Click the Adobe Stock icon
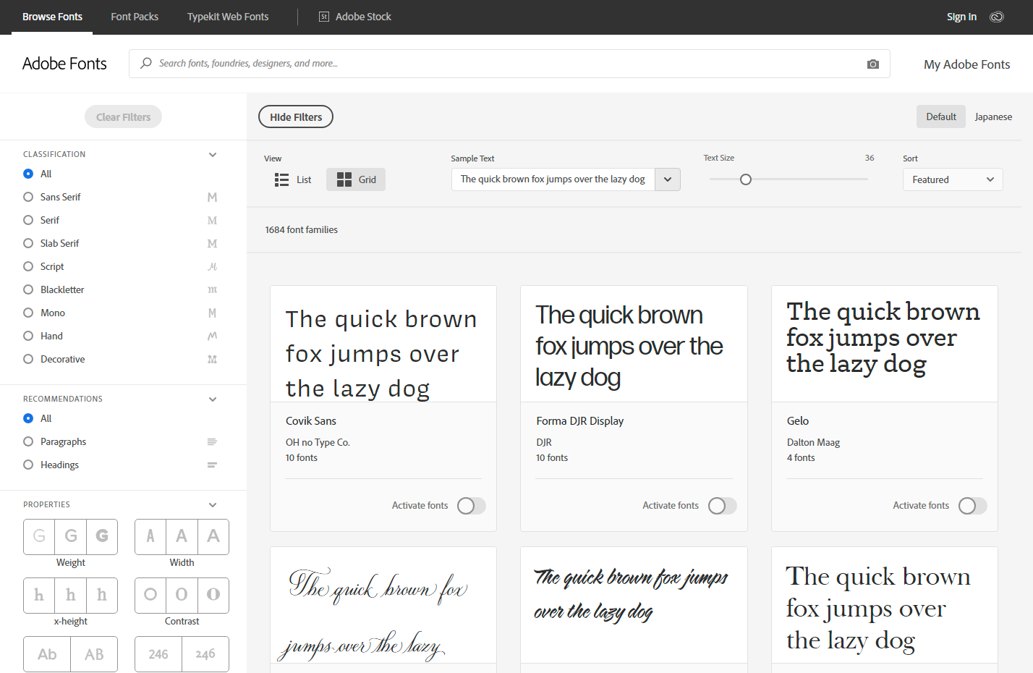 (x=324, y=17)
